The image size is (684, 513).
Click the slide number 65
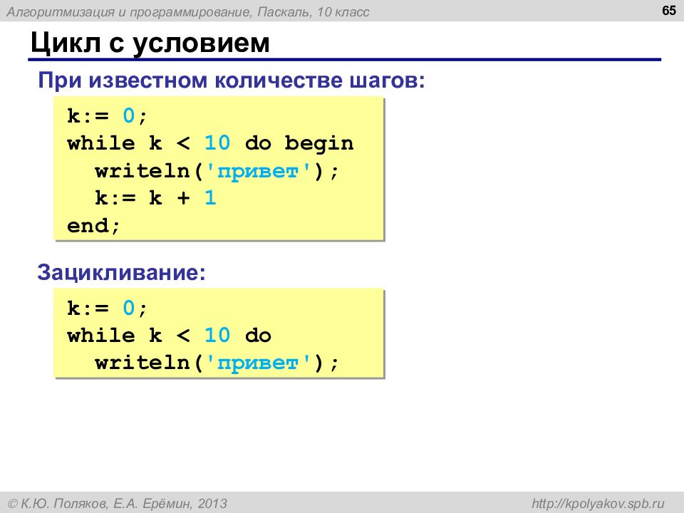[669, 10]
